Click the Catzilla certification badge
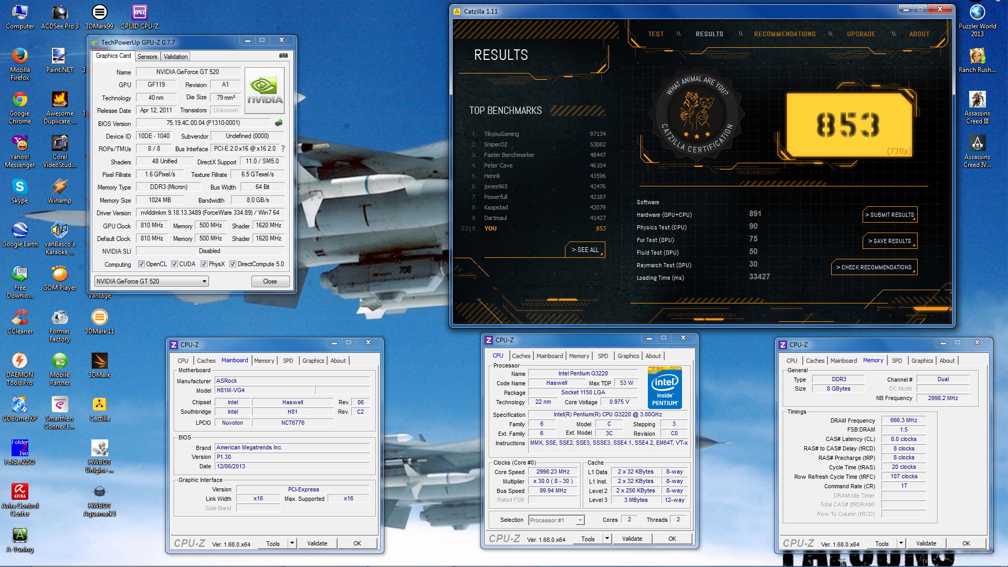The height and width of the screenshot is (567, 1008). point(697,114)
